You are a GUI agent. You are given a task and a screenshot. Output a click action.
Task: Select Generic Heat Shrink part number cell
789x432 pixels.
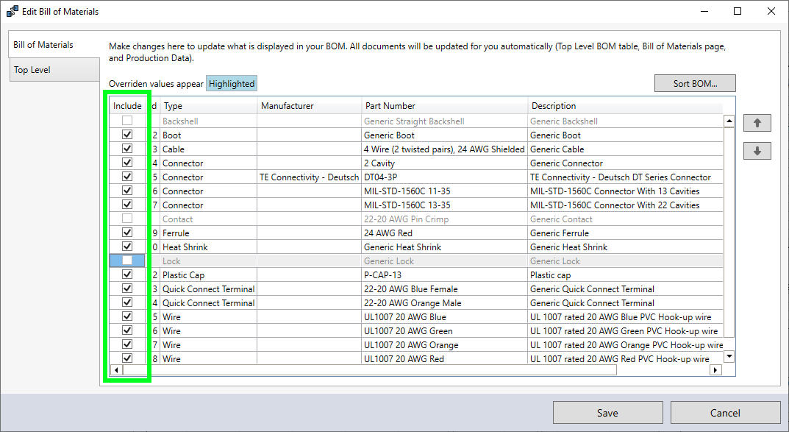445,247
